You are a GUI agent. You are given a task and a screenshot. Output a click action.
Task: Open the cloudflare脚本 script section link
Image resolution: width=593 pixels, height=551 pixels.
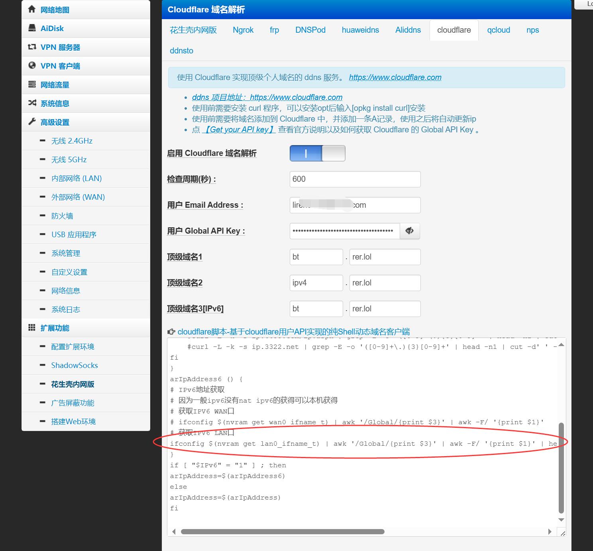[294, 332]
